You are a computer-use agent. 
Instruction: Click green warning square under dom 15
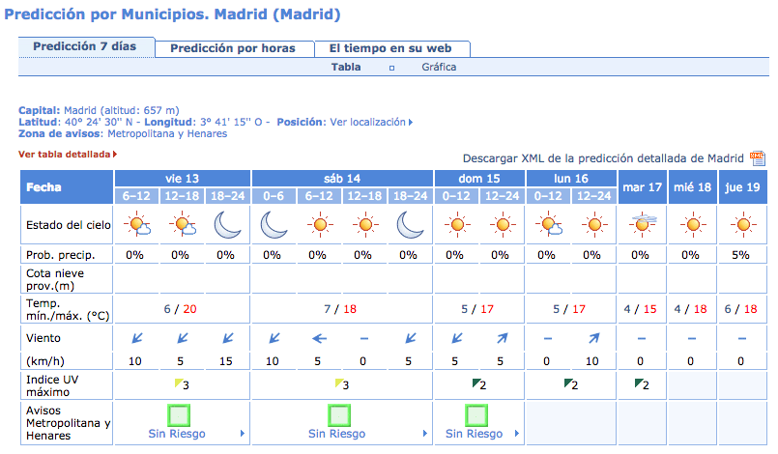pos(475,415)
